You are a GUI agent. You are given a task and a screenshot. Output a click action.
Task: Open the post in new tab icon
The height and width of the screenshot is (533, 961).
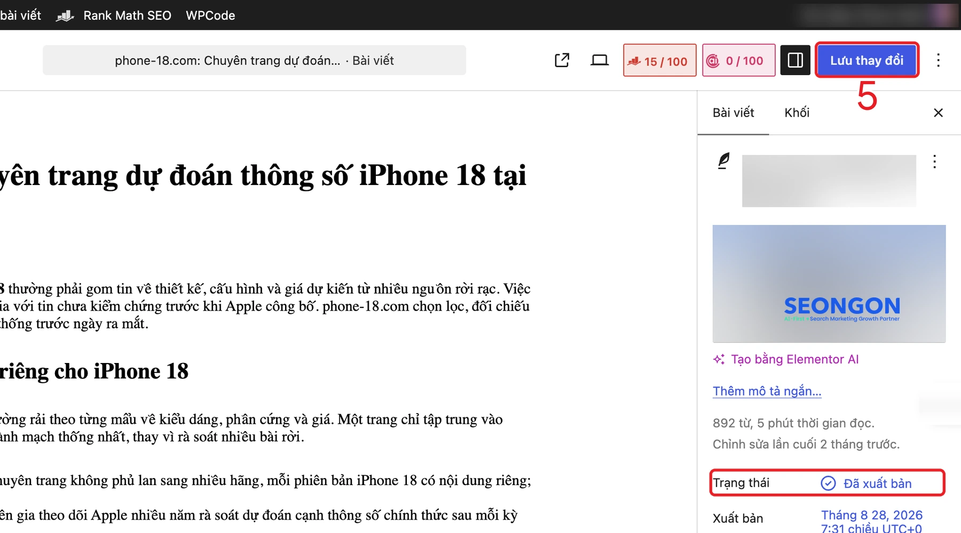tap(562, 60)
